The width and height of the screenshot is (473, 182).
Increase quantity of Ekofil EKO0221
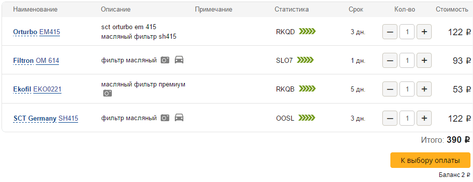[x=424, y=89]
